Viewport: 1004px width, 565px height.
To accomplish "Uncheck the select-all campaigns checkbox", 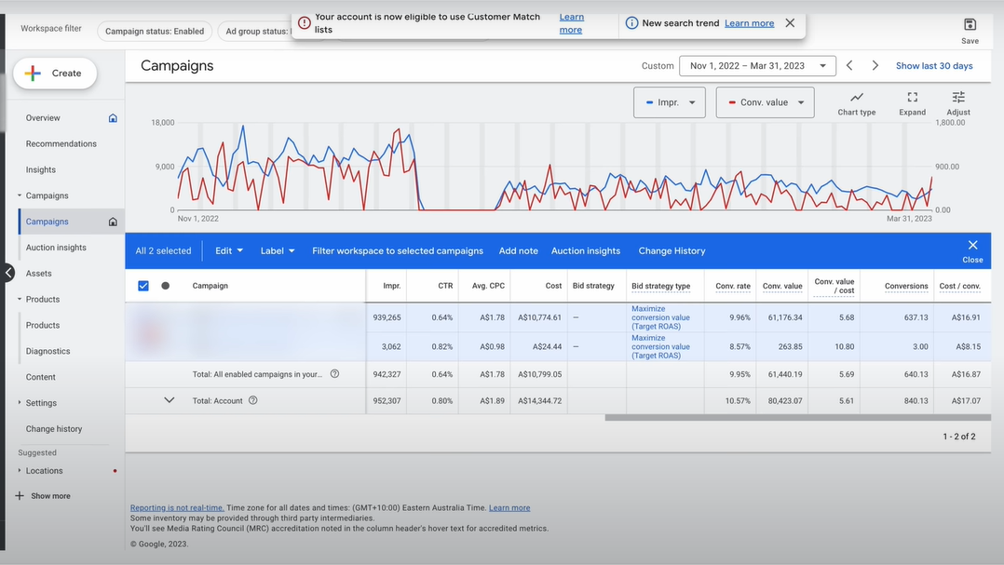I will 143,286.
